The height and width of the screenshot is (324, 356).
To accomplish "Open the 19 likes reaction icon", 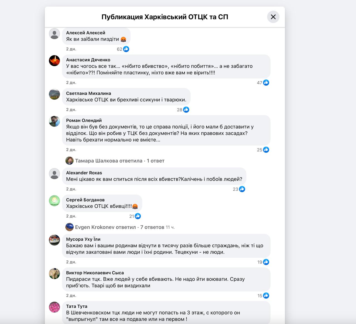I will pyautogui.click(x=266, y=262).
